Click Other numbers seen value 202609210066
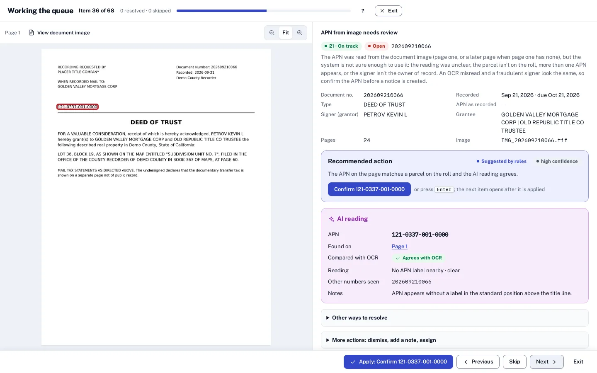 [x=412, y=282]
